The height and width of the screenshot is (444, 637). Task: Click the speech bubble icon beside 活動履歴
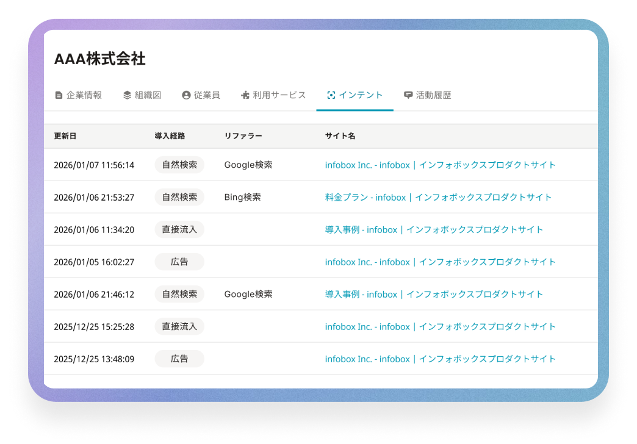click(408, 95)
